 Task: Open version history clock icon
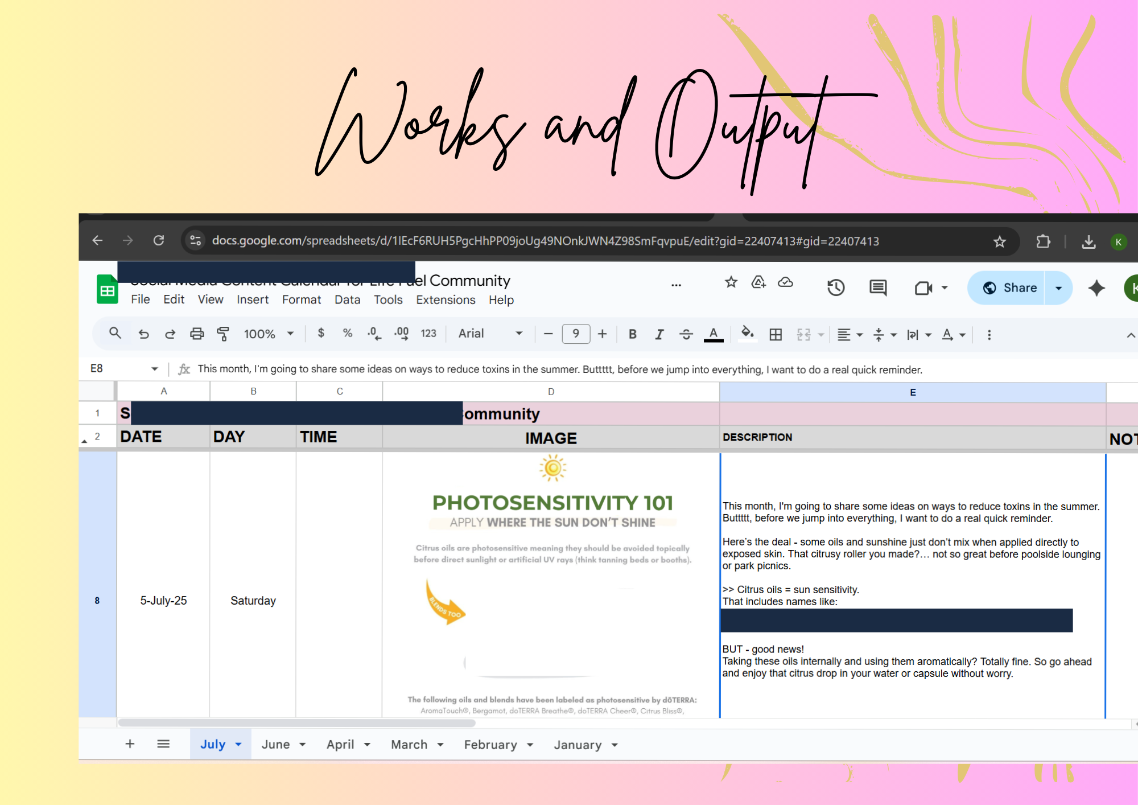[835, 287]
